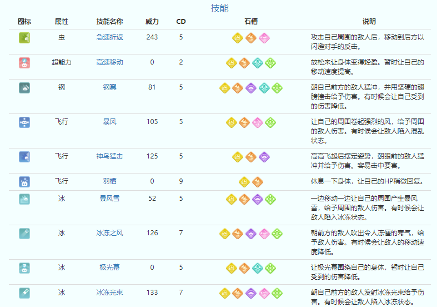
Task: Click the CD column header
Action: pos(181,22)
